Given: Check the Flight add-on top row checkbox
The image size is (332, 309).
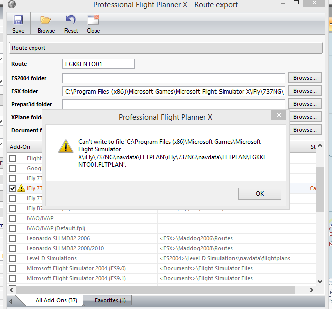Looking at the screenshot, I should (x=12, y=158).
